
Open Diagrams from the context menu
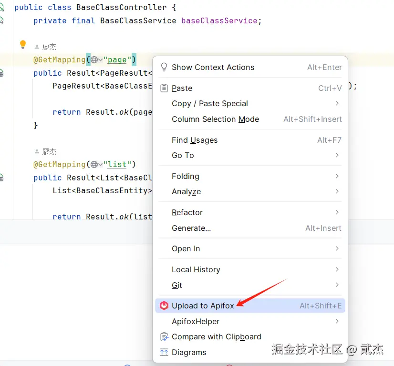[250, 352]
